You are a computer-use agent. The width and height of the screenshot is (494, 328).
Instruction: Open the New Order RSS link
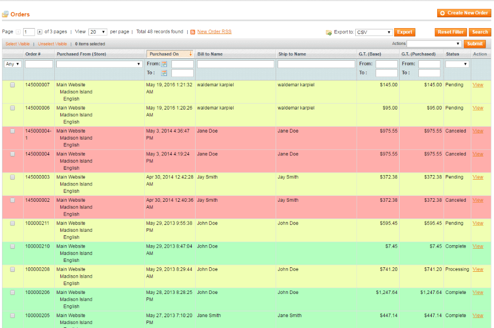point(214,32)
